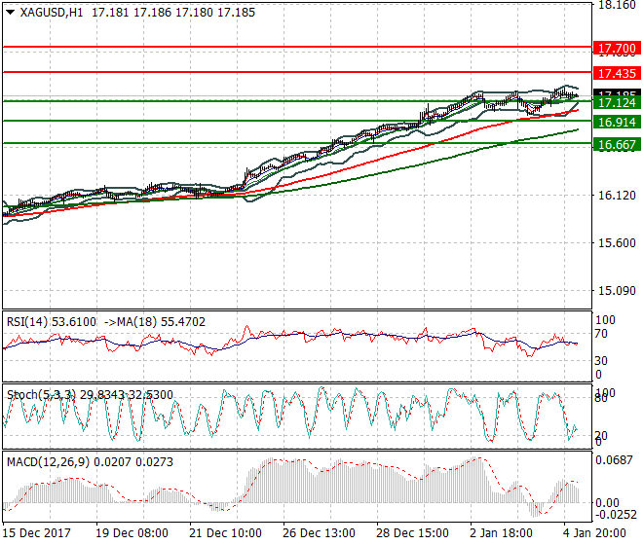Screen dimensions: 643x545
Task: Click the -0.0252 MACD scale value
Action: point(616,515)
